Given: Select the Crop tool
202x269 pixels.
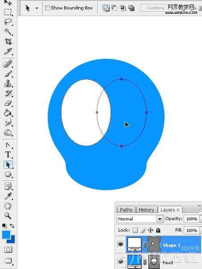Looking at the screenshot, I should (x=8, y=41).
